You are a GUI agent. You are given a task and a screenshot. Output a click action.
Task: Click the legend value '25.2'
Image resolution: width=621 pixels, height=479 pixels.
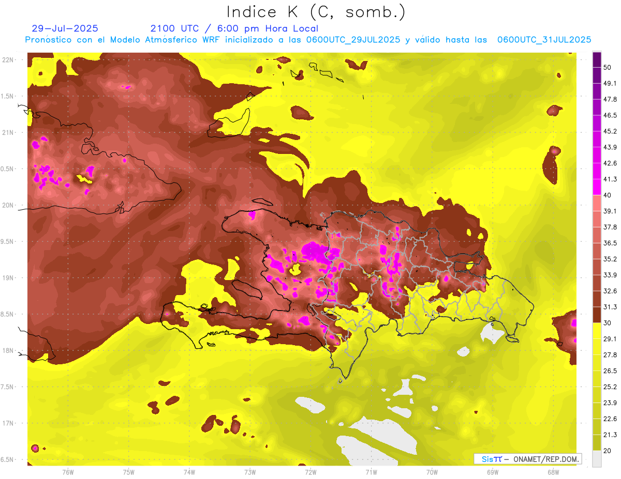pos(610,387)
